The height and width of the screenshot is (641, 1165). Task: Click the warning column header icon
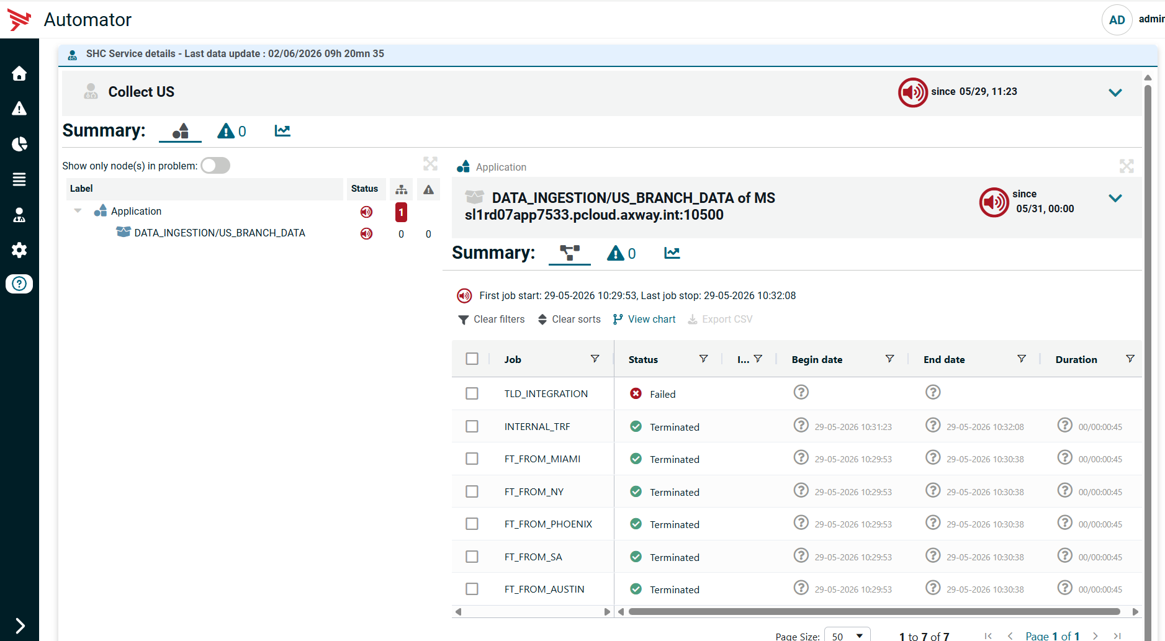pos(428,189)
